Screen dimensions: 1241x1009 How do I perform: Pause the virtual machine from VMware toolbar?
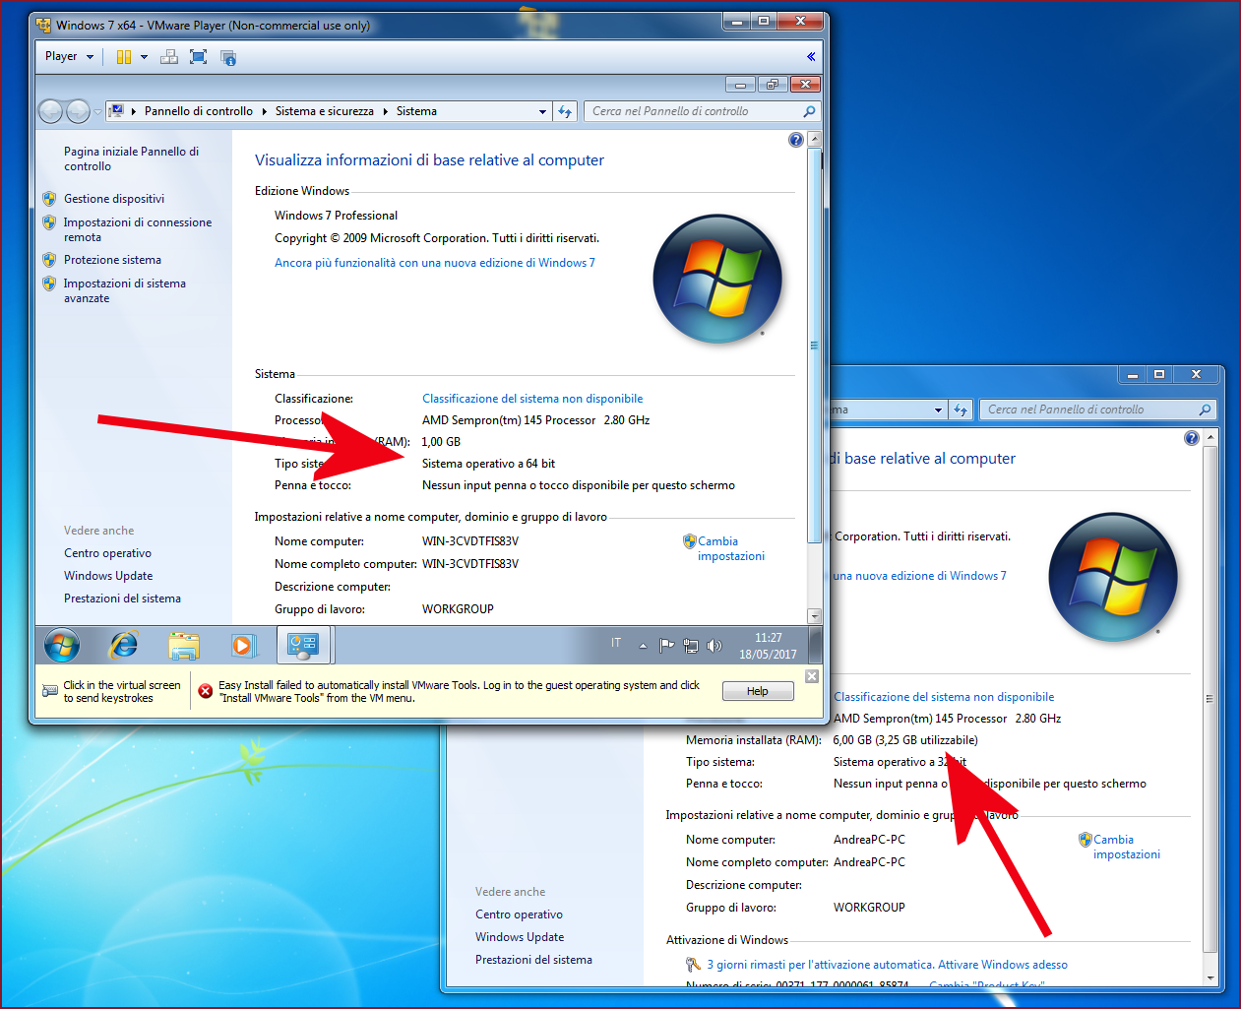[x=124, y=57]
